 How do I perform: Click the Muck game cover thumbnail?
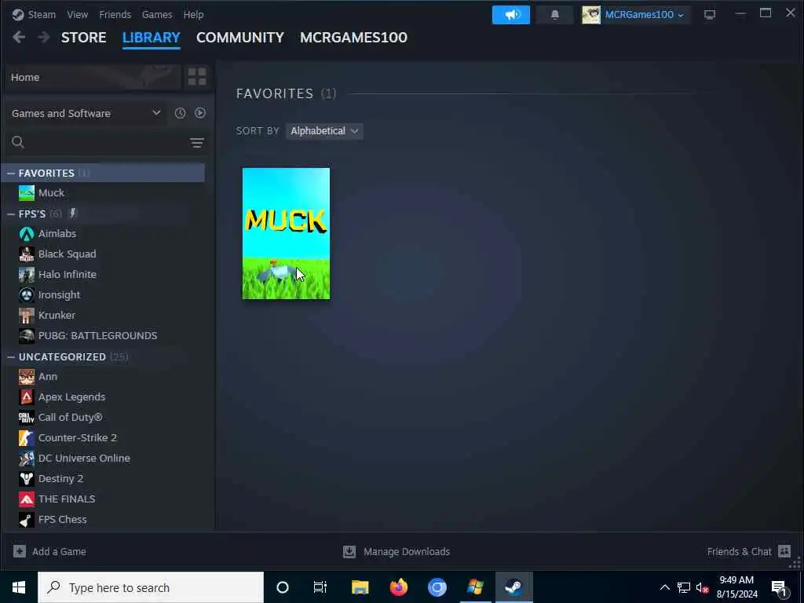click(286, 233)
